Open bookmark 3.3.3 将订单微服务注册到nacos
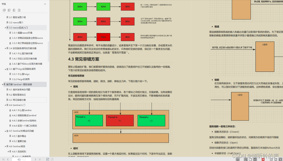This screenshot has width=283, height=161. pos(27,43)
